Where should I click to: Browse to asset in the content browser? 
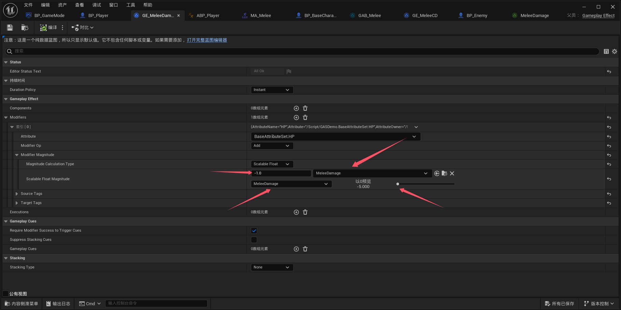coord(25,28)
